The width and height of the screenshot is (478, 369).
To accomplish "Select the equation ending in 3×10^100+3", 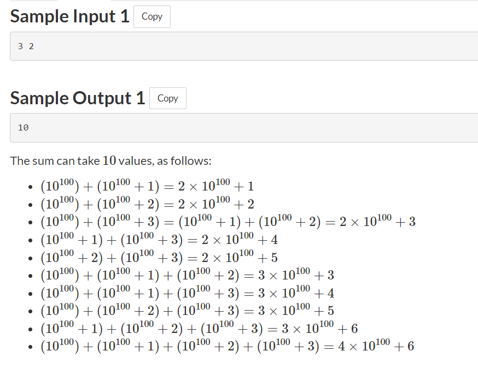I will (x=188, y=275).
